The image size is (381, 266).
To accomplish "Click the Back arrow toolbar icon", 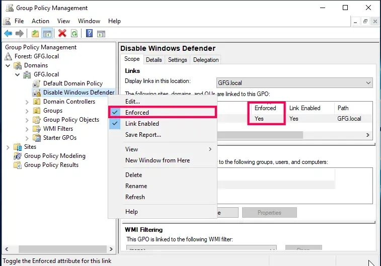I will coord(8,33).
